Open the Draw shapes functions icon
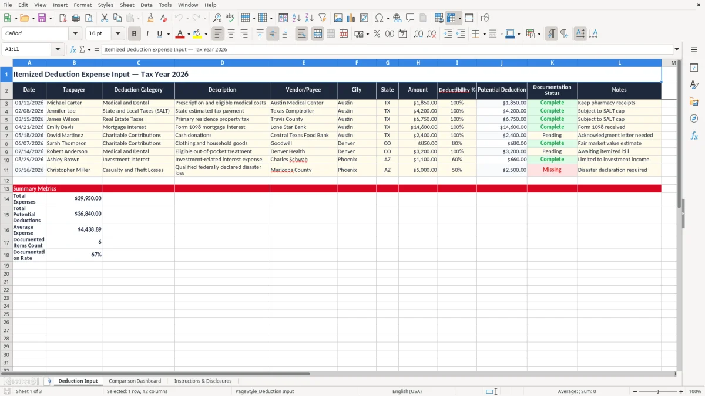Viewport: 705px width, 396px height. (485, 18)
